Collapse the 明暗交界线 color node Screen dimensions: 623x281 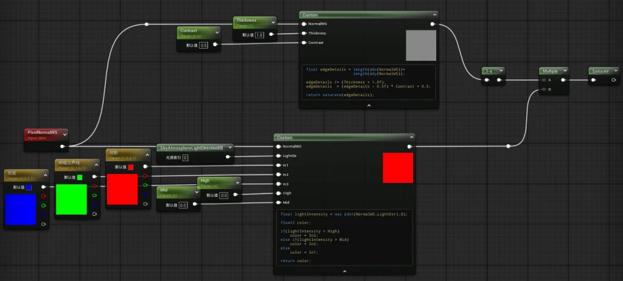tap(96, 165)
